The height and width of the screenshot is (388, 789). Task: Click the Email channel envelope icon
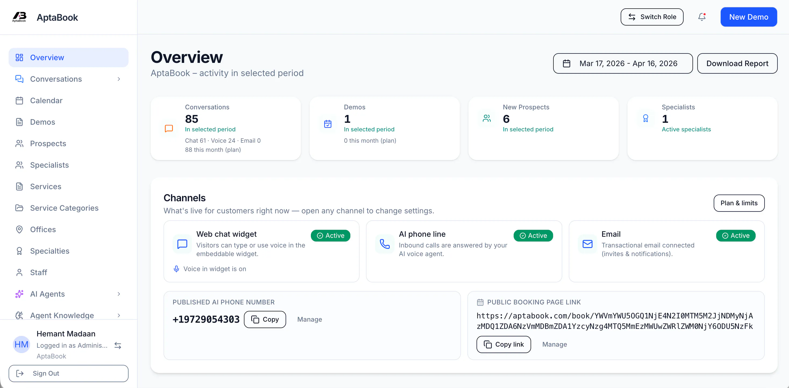pyautogui.click(x=588, y=244)
